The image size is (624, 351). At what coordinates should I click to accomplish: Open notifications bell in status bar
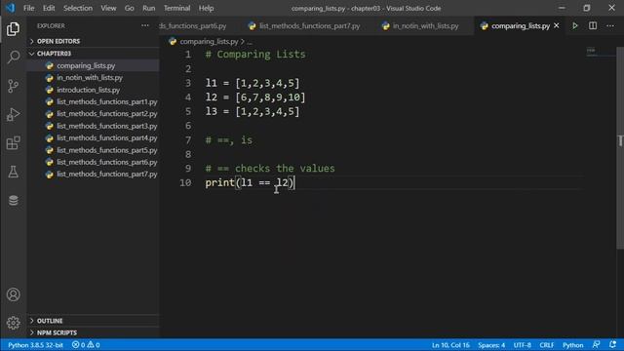(612, 344)
